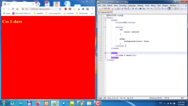The height and width of the screenshot is (106, 188).
Task: Click the Cut scissors icon in Notepad++
Action: [x=122, y=9]
